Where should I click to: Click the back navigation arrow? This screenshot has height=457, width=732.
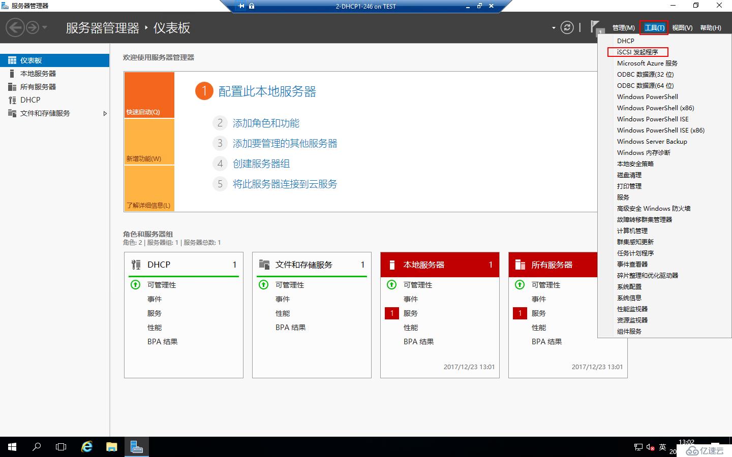point(15,27)
